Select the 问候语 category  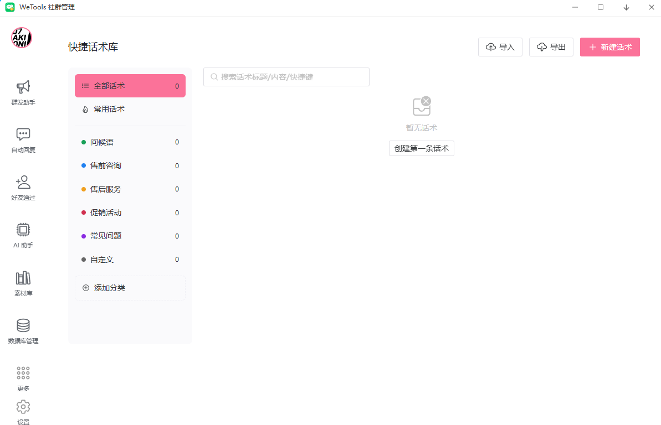(x=130, y=142)
